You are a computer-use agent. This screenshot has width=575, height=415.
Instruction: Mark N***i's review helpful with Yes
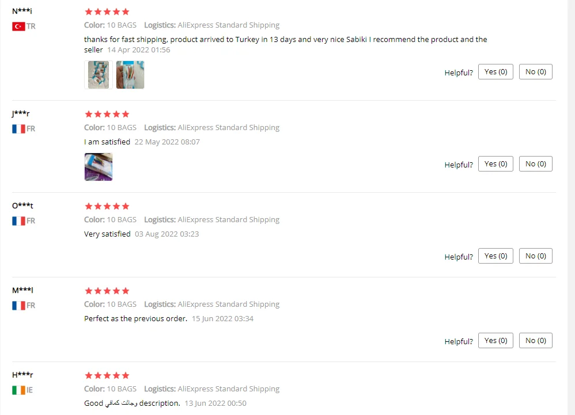(x=495, y=72)
